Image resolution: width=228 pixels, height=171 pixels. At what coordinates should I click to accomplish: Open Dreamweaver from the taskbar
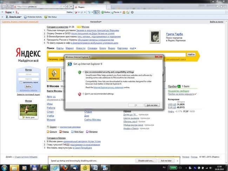point(45,168)
